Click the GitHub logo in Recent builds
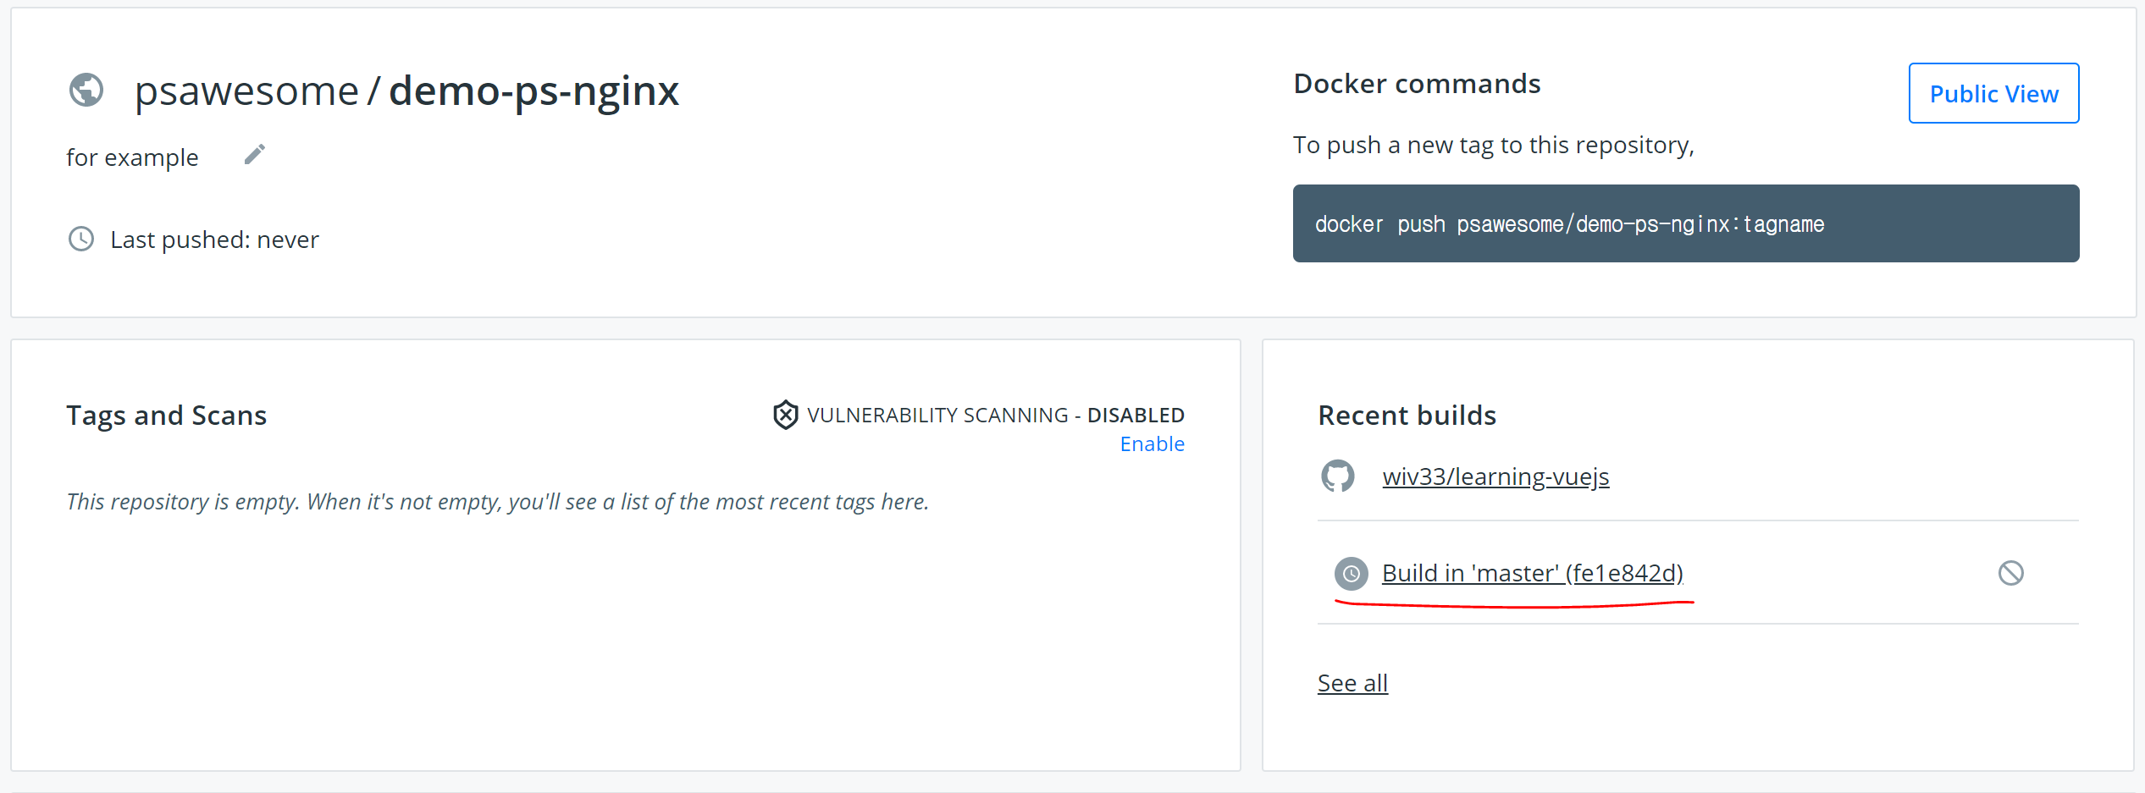2145x793 pixels. click(x=1338, y=476)
